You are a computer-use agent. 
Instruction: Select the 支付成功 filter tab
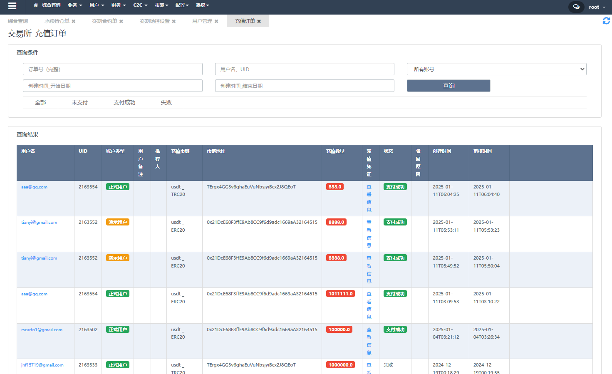tap(124, 103)
